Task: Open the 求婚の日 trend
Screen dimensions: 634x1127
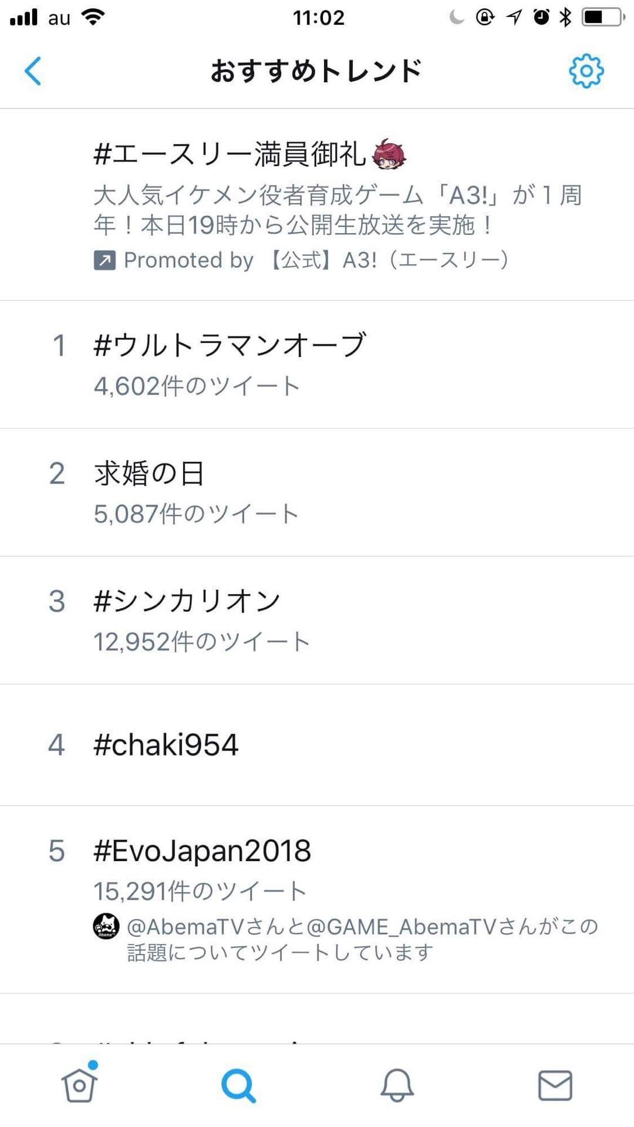Action: click(149, 473)
